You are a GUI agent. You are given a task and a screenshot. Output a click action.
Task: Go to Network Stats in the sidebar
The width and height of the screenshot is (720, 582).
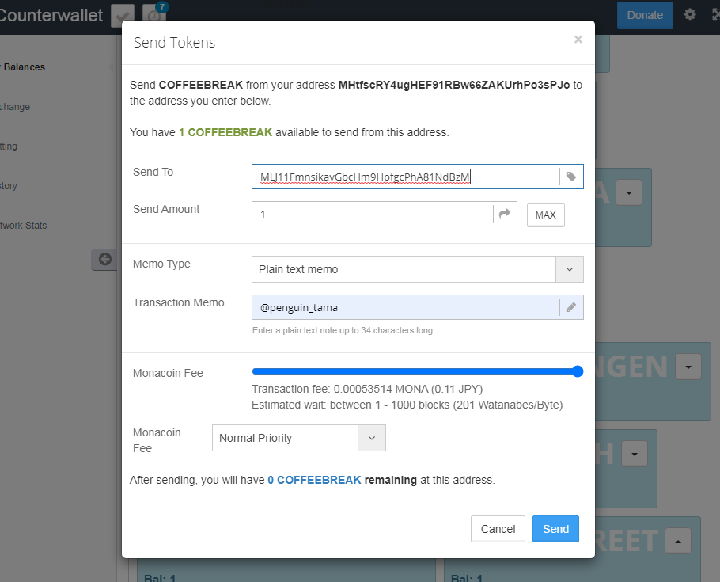(24, 226)
